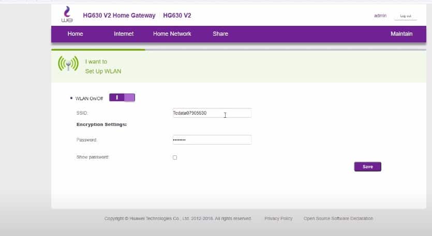The height and width of the screenshot is (236, 432).
Task: Switch to the Maintain menu tab
Action: tap(401, 34)
